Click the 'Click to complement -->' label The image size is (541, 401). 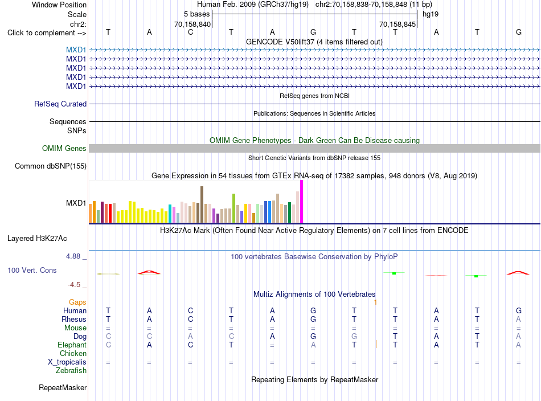(x=47, y=33)
